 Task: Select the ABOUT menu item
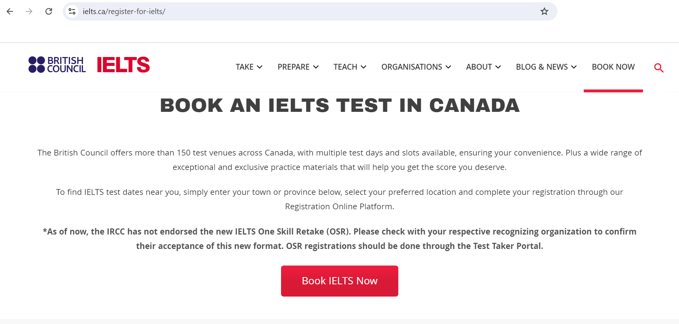pyautogui.click(x=479, y=67)
